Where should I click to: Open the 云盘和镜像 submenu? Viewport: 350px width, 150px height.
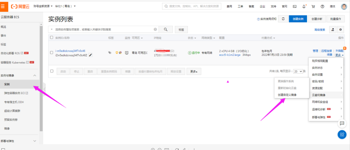326,95
